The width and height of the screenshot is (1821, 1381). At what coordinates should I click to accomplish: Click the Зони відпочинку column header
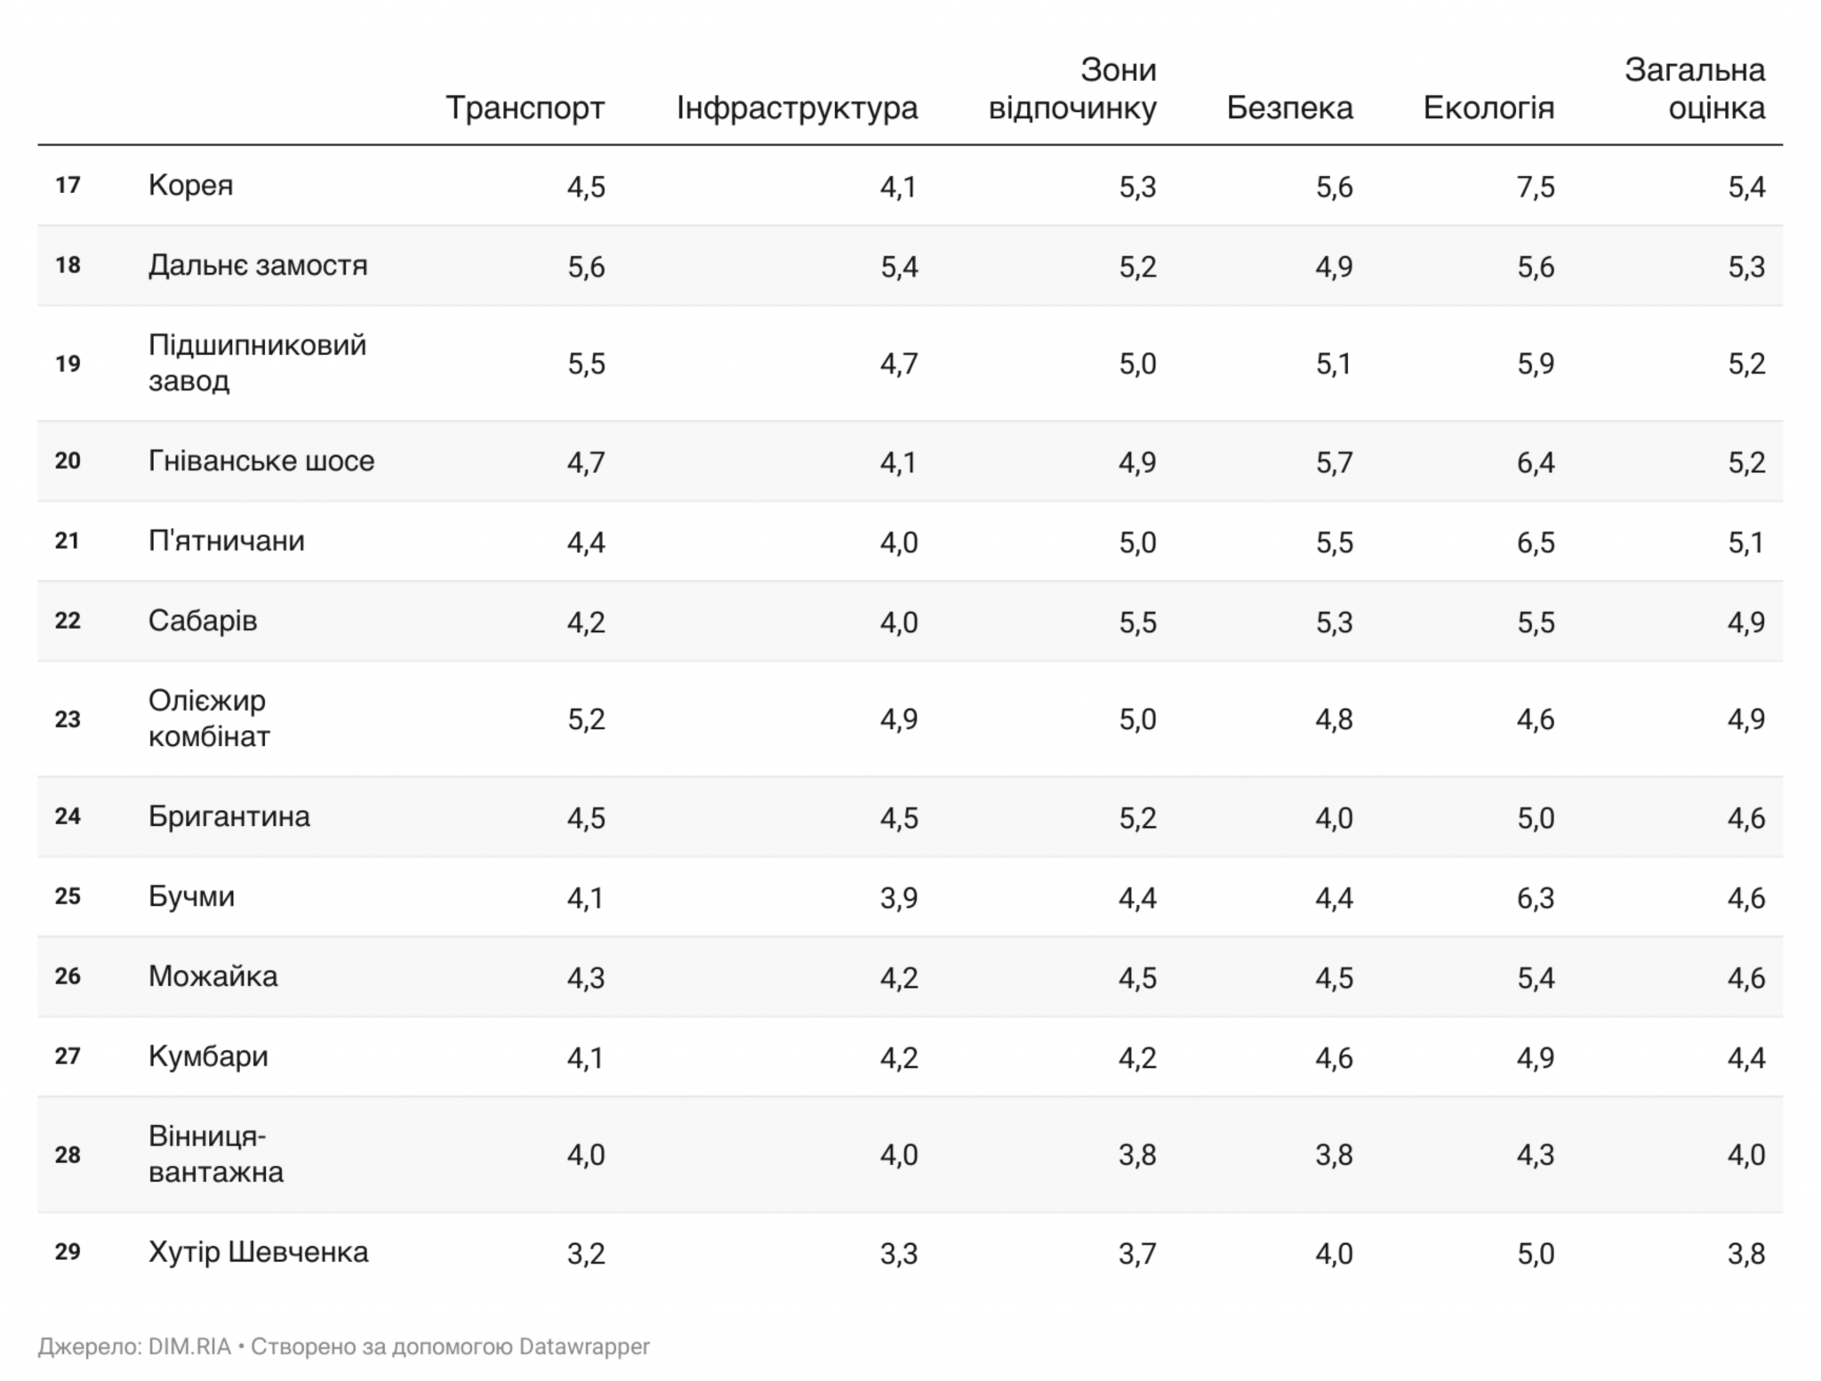tap(1072, 89)
